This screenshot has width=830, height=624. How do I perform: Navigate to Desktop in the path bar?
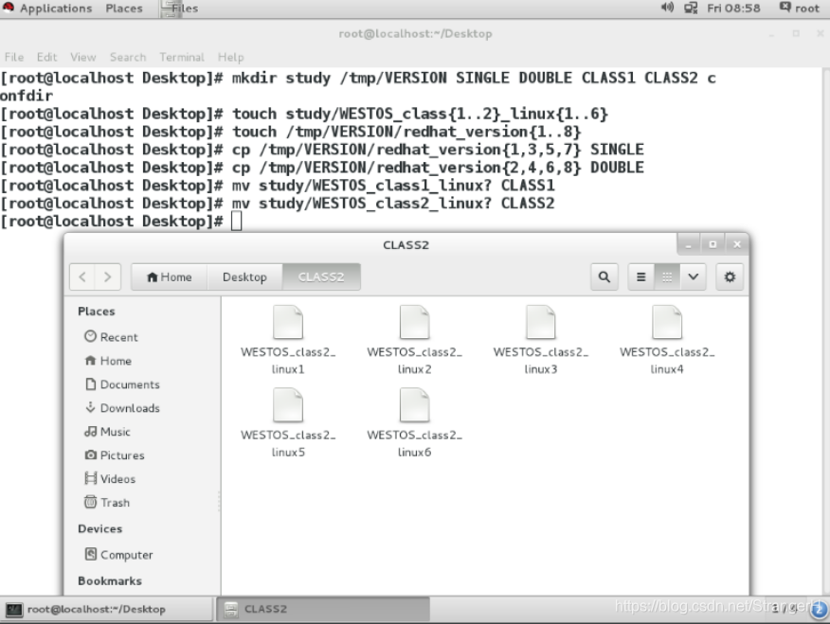(x=244, y=277)
